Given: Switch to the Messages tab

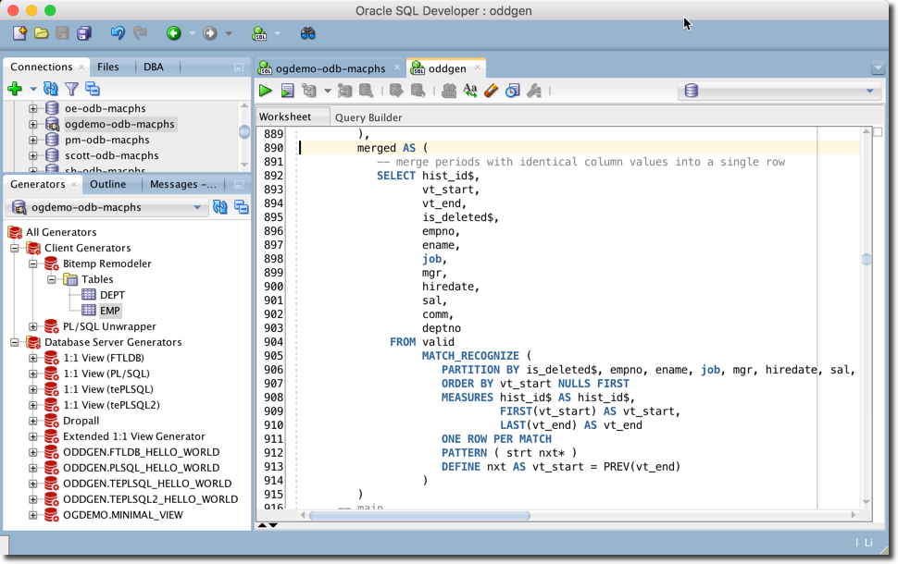Looking at the screenshot, I should click(182, 184).
